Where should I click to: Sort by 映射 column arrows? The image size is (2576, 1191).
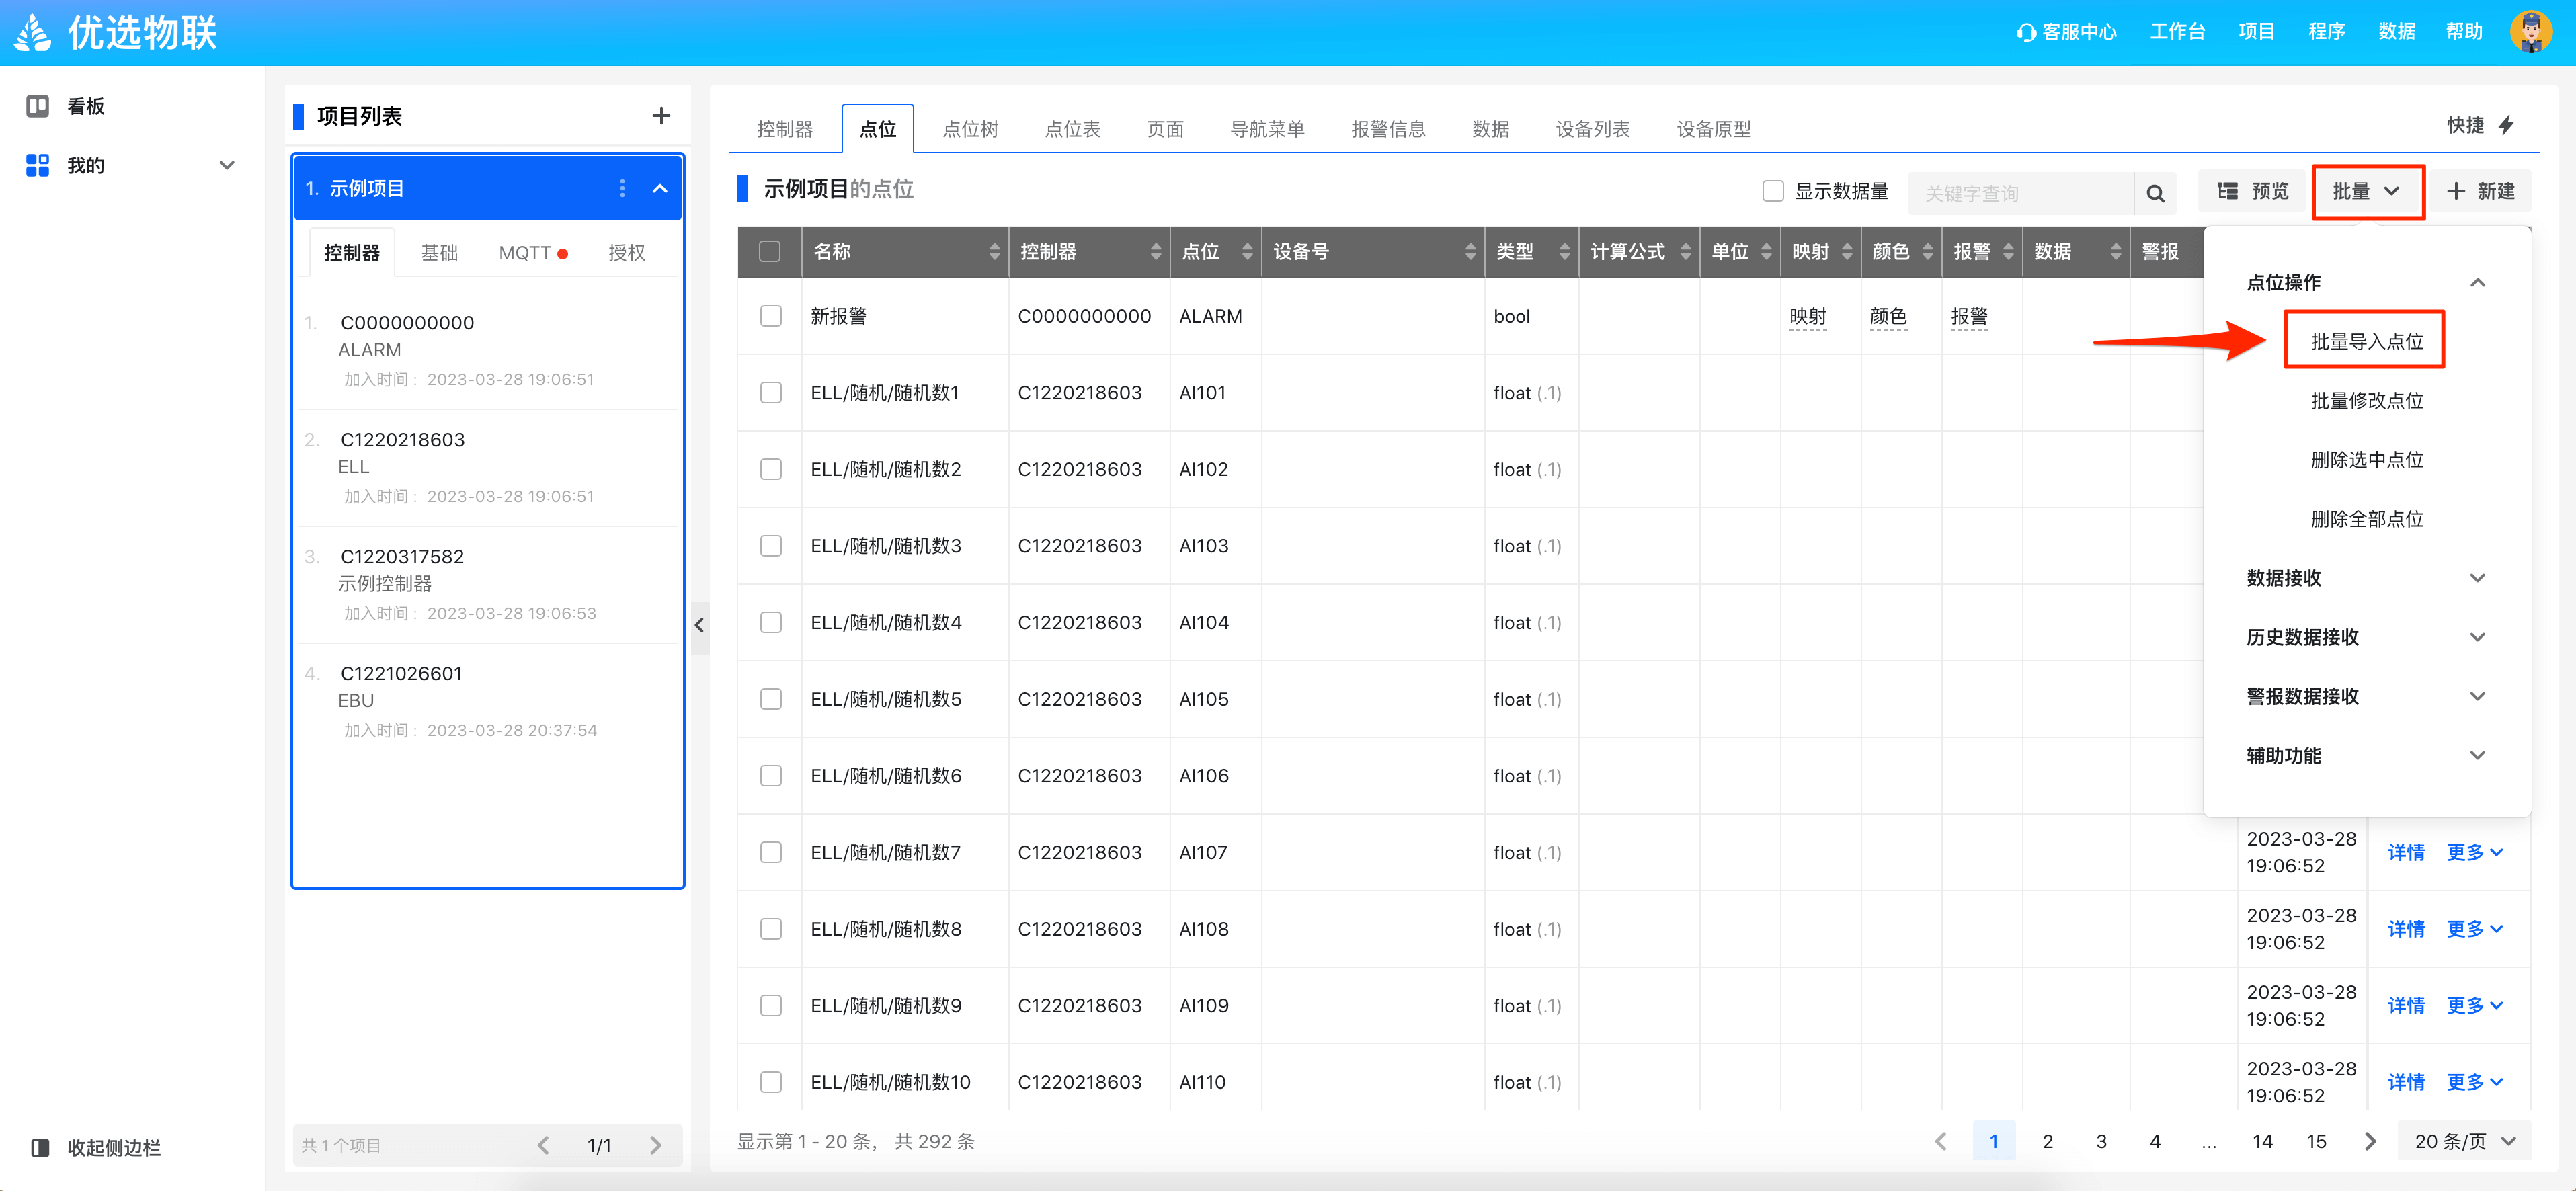(1847, 252)
